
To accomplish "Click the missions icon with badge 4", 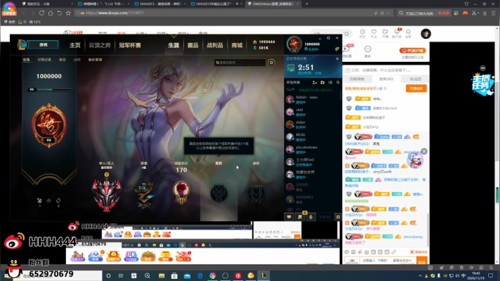I will [300, 216].
